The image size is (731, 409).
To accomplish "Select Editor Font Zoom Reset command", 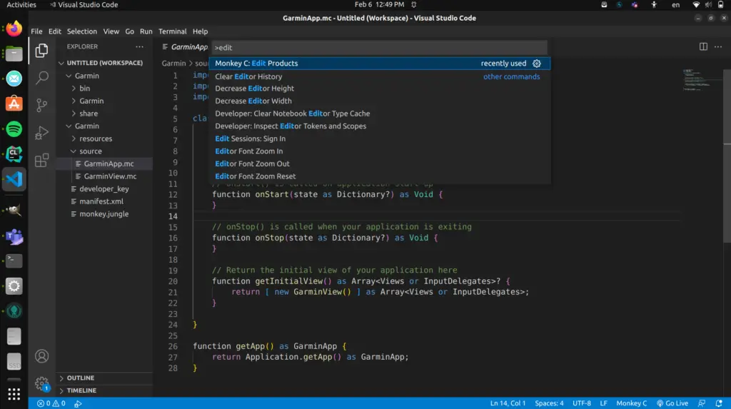I will coord(380,176).
